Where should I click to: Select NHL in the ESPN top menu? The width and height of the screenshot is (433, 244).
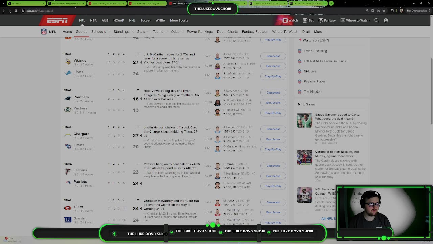pos(132,20)
